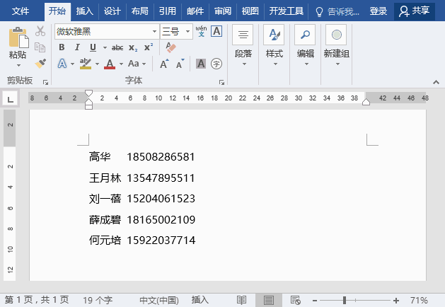Toggle Character Shading gray A
The image size is (445, 307).
point(201,64)
